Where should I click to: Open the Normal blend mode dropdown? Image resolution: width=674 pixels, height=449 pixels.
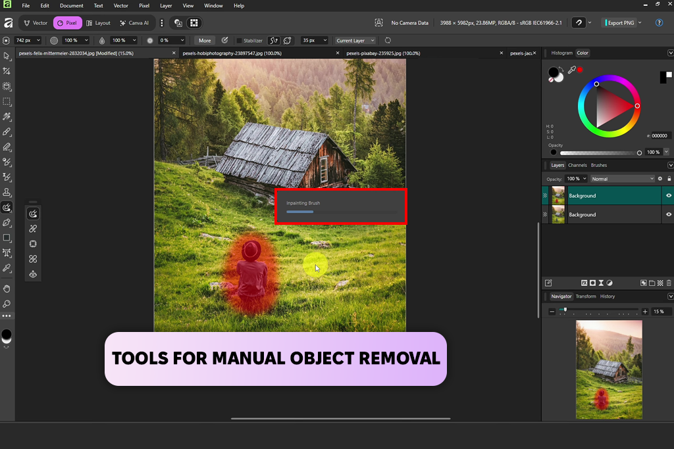623,179
